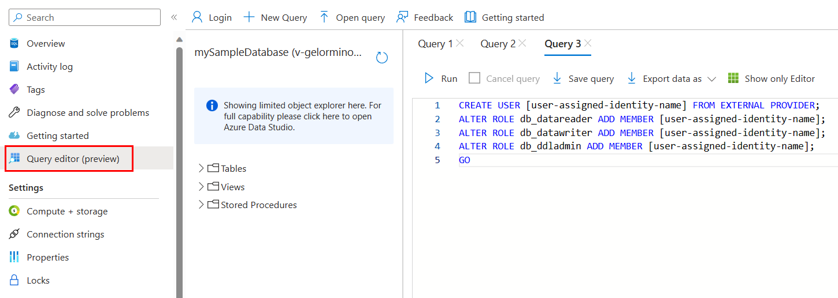This screenshot has height=298, width=838.
Task: Click the refresh icon beside mySampleDatabase
Action: 381,58
